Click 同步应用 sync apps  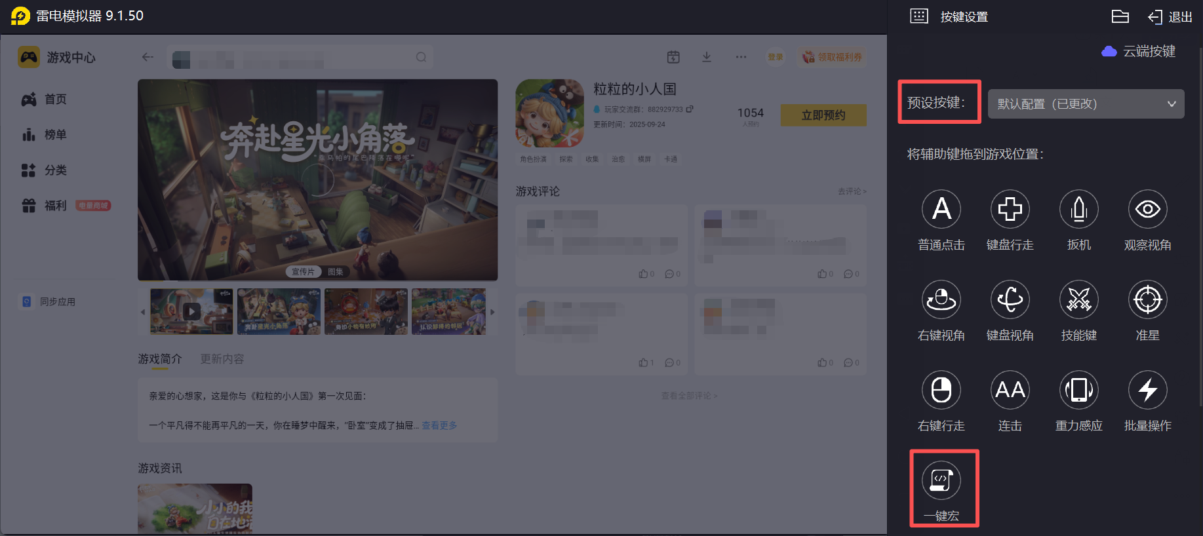click(49, 301)
